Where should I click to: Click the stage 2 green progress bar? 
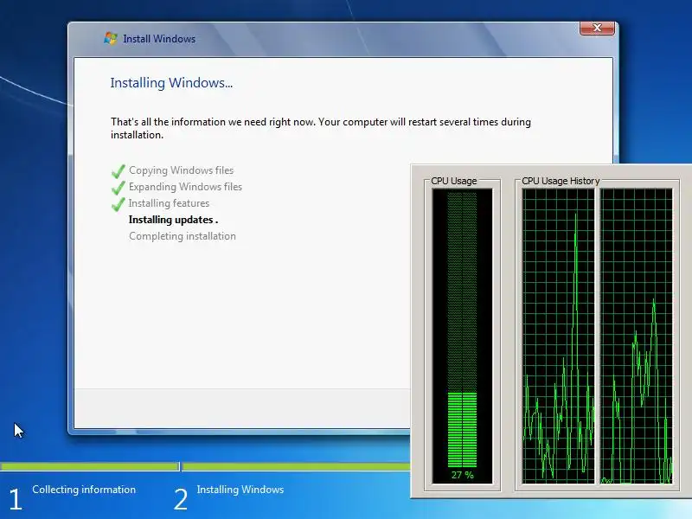point(296,466)
